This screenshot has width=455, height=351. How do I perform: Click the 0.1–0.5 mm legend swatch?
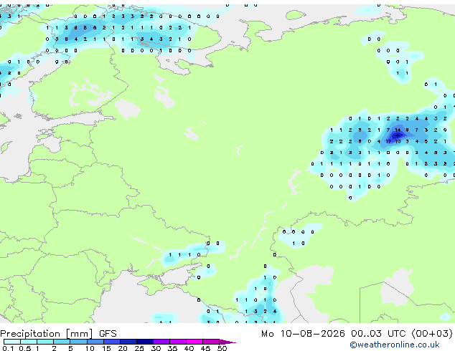[x=12, y=342]
